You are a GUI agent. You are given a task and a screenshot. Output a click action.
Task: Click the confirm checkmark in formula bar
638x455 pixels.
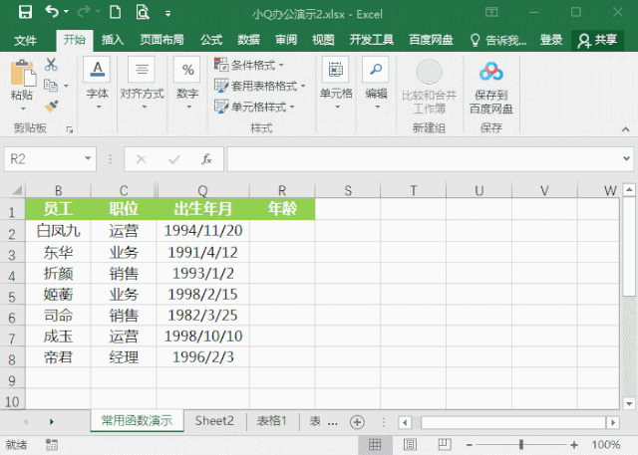point(174,159)
